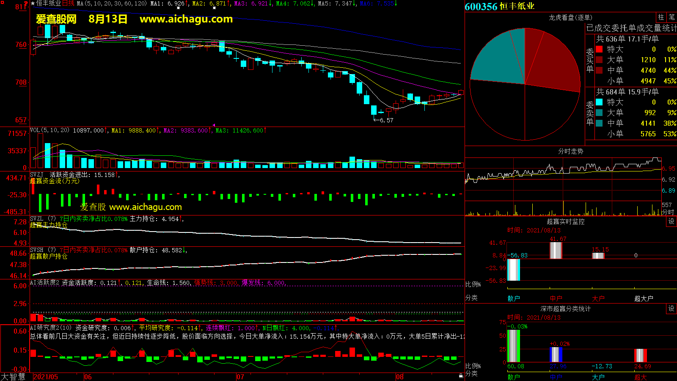The width and height of the screenshot is (677, 381).
Task: Click the cyan 特大 sell order swatch
Action: click(599, 102)
